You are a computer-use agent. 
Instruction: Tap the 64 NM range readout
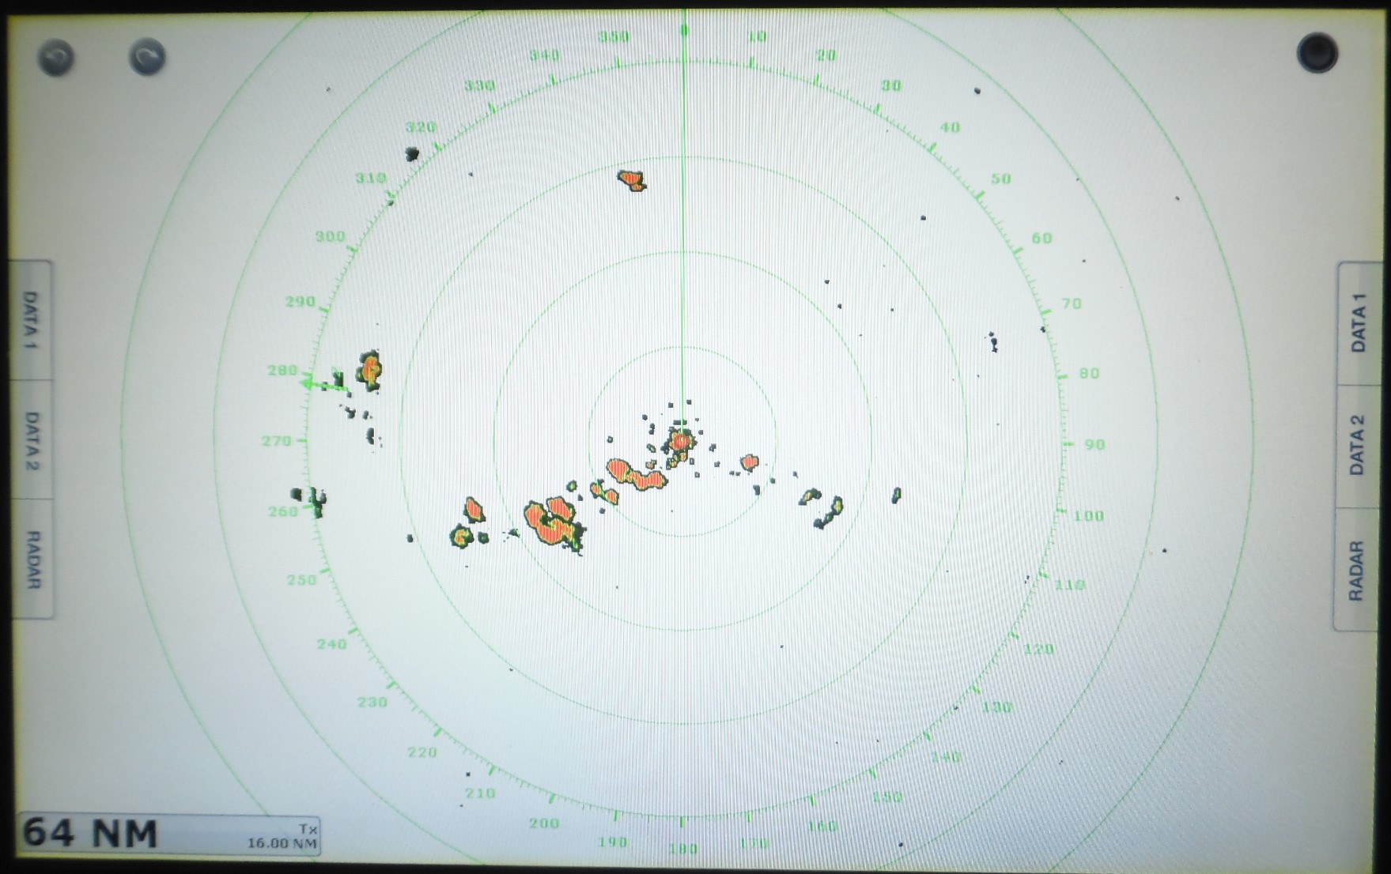(90, 834)
